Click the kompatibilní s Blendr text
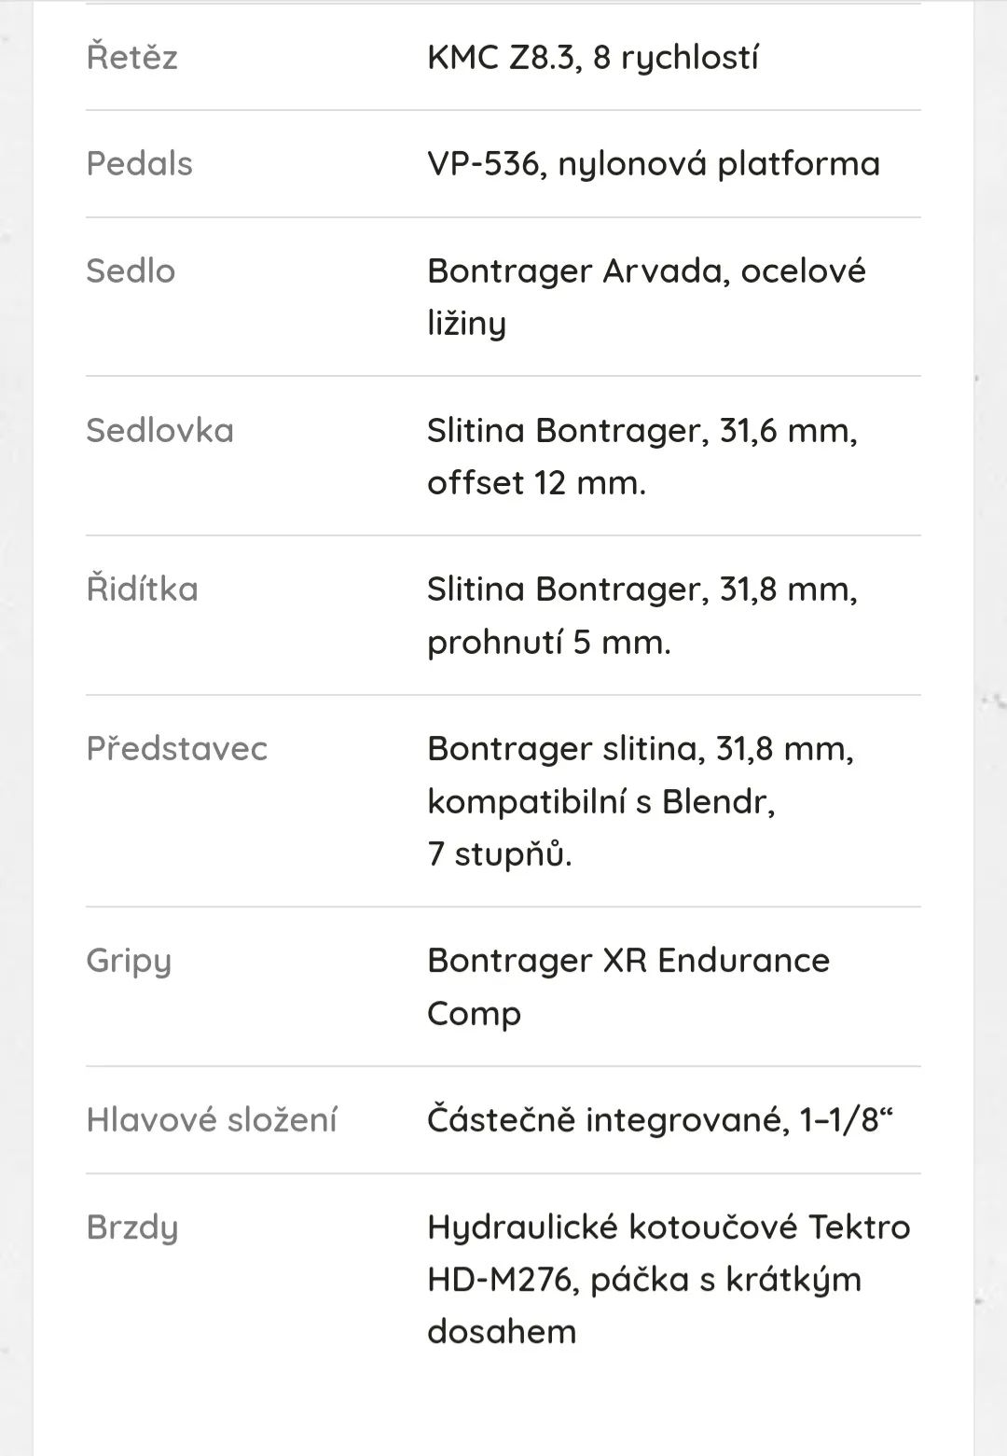Image resolution: width=1007 pixels, height=1456 pixels. tap(601, 801)
